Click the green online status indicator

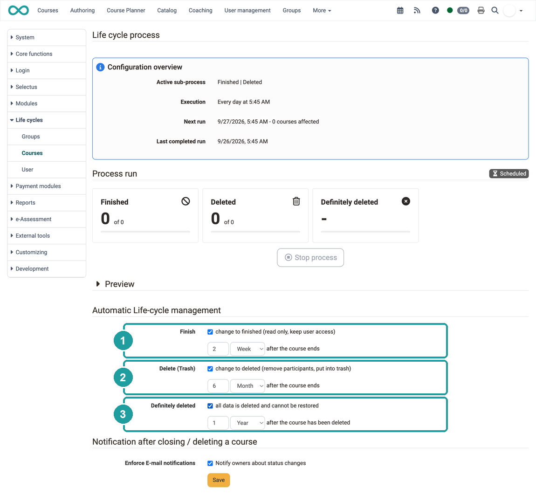[450, 10]
